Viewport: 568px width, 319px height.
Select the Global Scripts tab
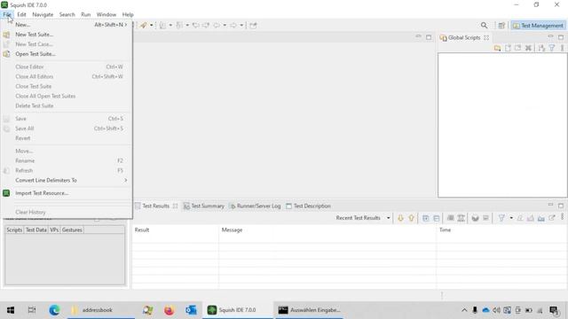tap(463, 37)
